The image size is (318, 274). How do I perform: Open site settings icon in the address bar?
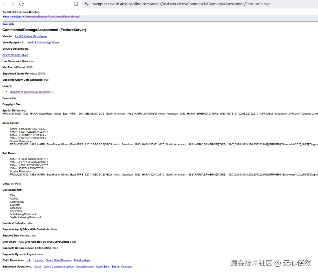point(87,4)
